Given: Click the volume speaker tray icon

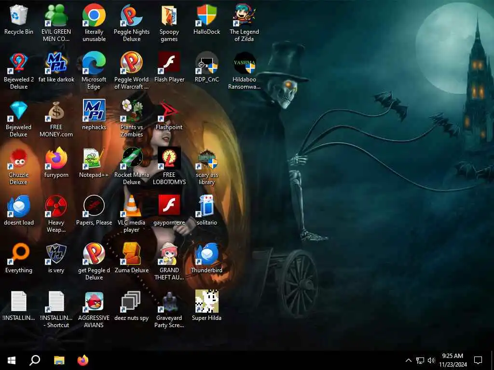Looking at the screenshot, I should click(x=431, y=360).
